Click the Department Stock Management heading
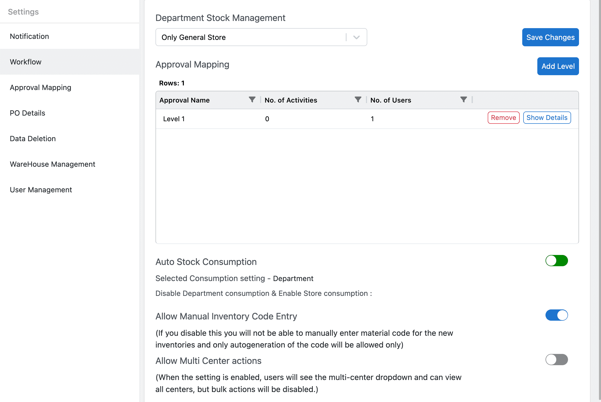Image resolution: width=601 pixels, height=402 pixels. (220, 18)
